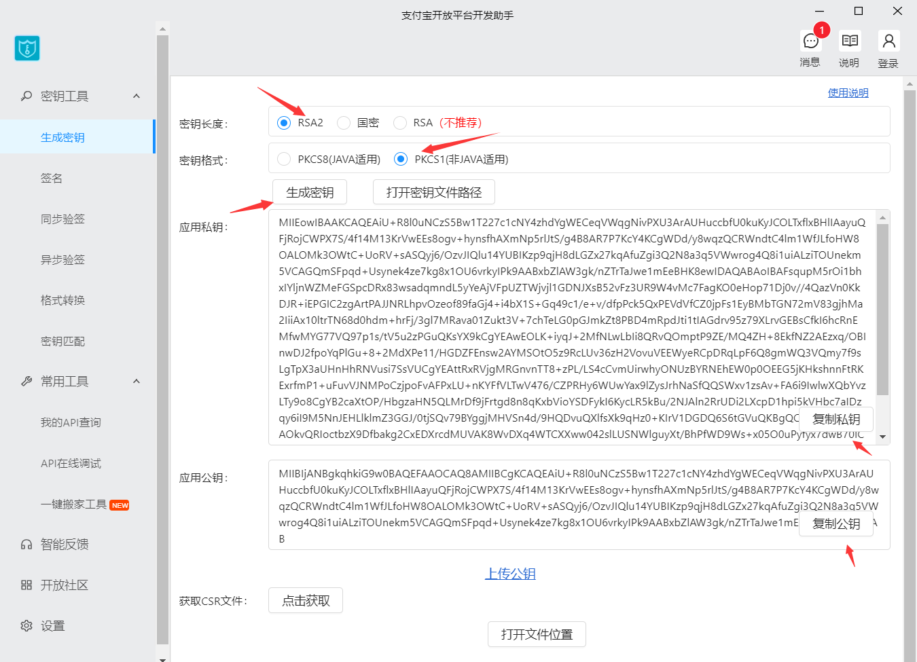Screen dimensions: 917x662
Task: Collapse the 密钥工具 section chevron
Action: (x=137, y=96)
